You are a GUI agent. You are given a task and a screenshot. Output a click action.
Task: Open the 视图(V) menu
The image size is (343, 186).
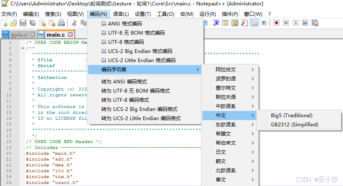(x=75, y=14)
